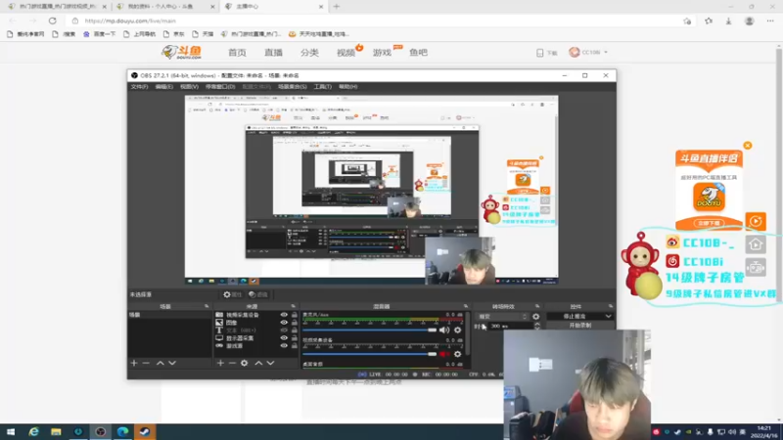Toggle lock on video capture device source
The image size is (783, 440).
[x=295, y=315]
